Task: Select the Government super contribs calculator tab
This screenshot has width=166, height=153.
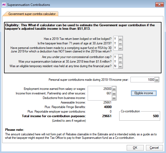Action: pyautogui.click(x=32, y=14)
